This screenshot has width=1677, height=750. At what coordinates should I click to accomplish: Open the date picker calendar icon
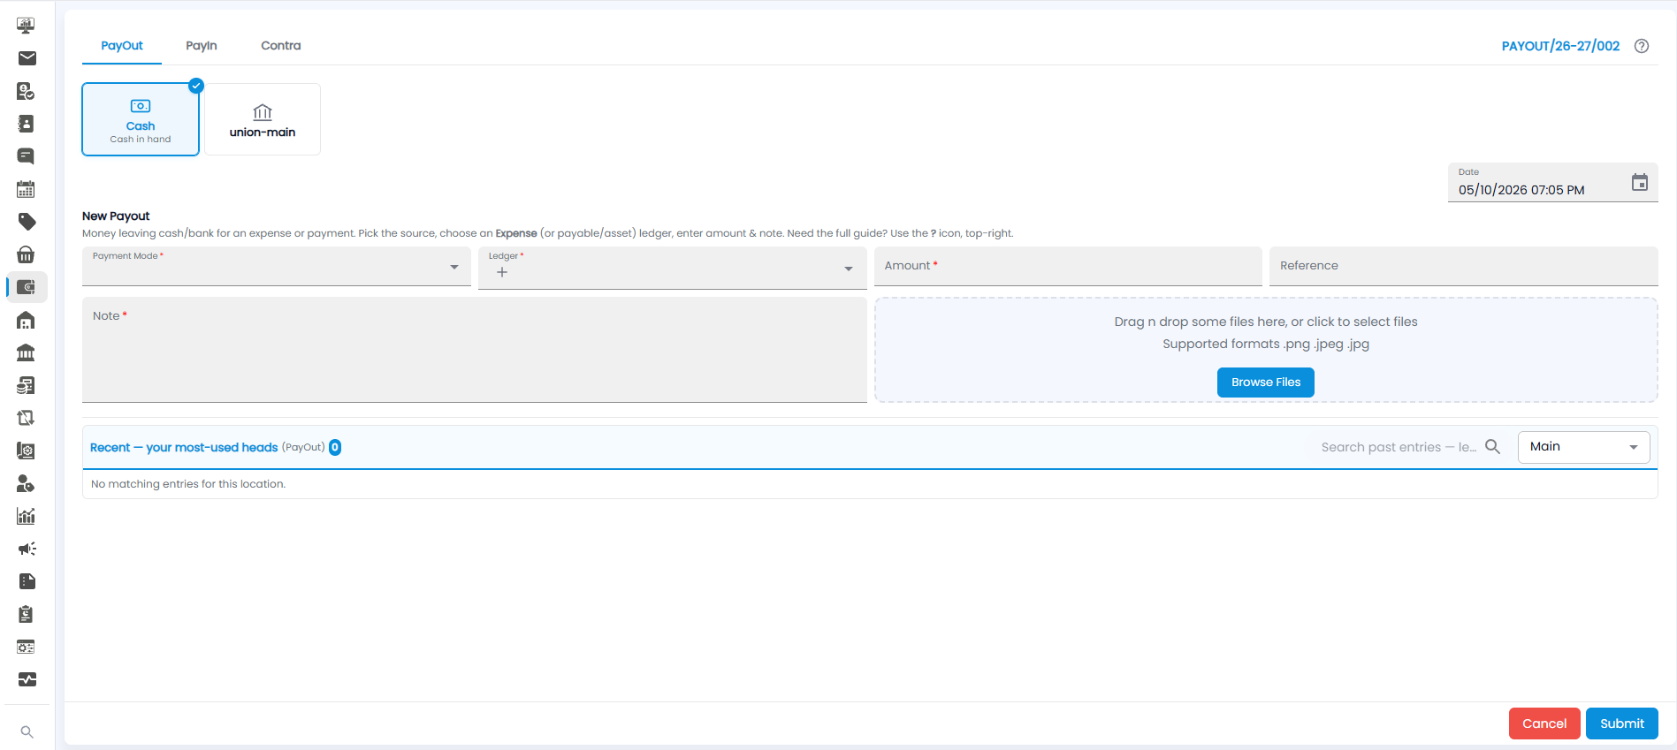click(x=1640, y=183)
